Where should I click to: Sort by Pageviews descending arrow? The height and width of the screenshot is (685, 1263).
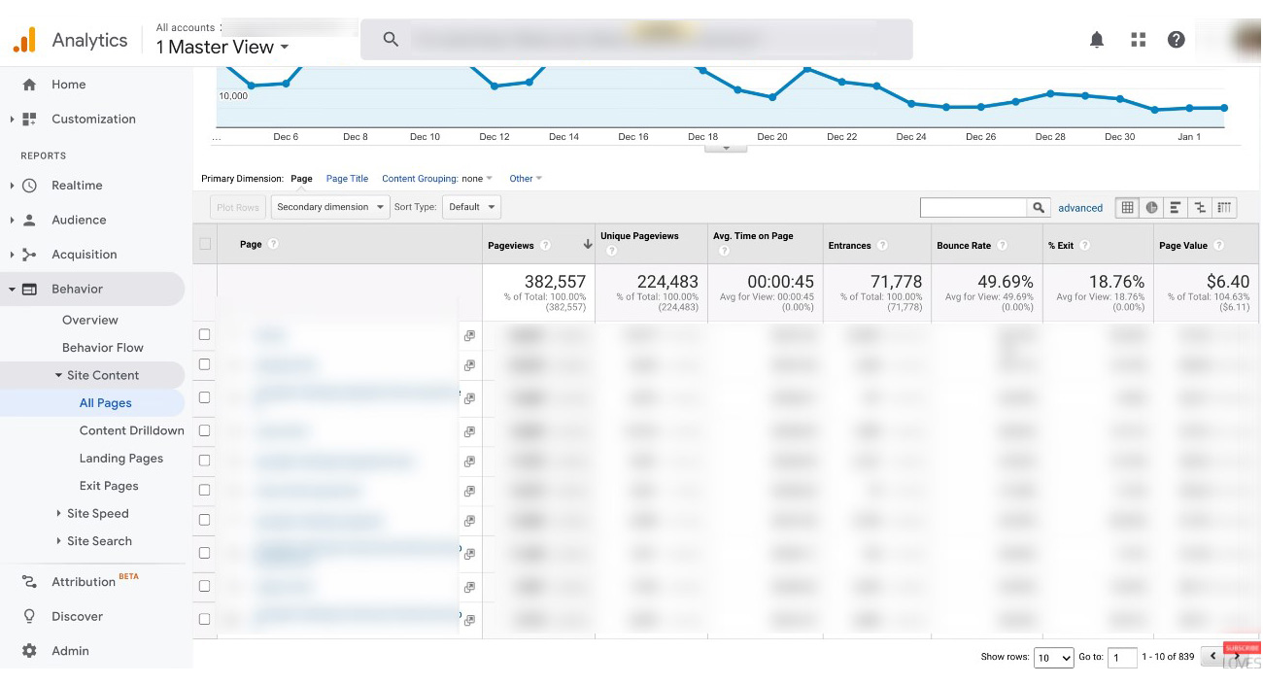[x=587, y=245]
